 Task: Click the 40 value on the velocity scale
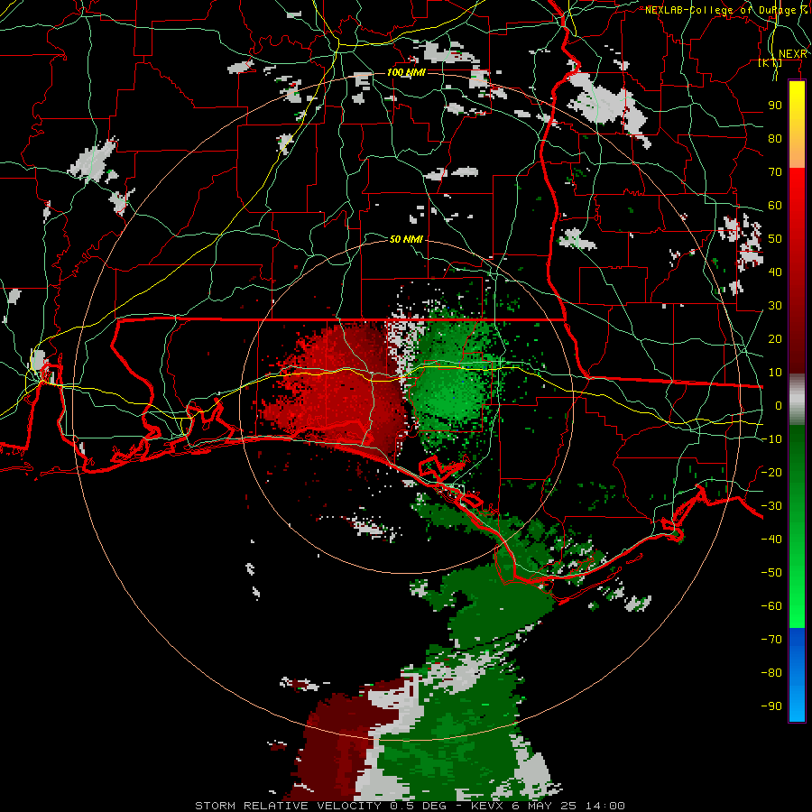775,272
